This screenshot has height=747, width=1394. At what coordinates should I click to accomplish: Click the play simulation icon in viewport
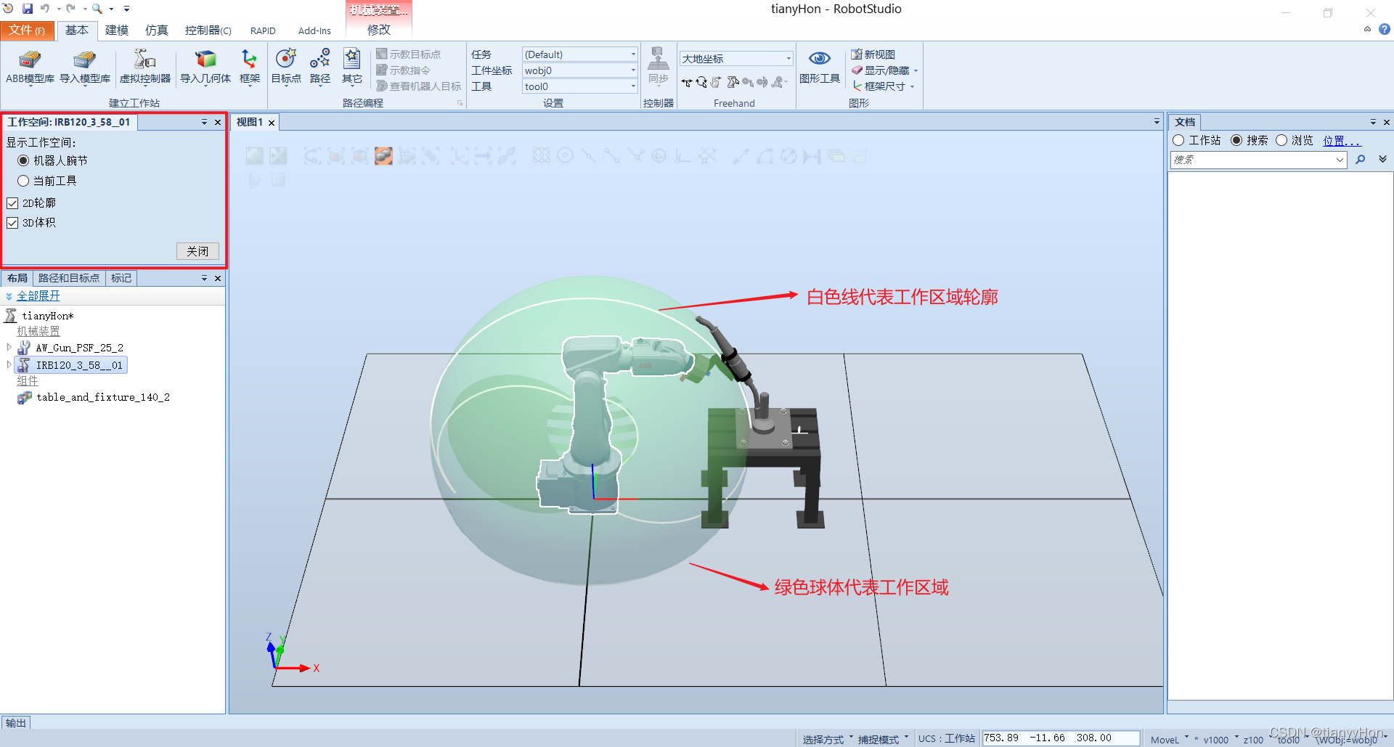pos(254,180)
